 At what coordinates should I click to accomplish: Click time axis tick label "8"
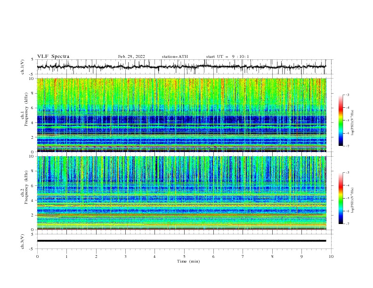pyautogui.click(x=272, y=256)
